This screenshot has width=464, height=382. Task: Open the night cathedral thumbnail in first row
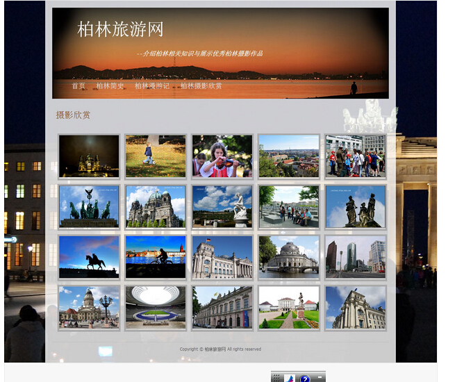(x=89, y=156)
